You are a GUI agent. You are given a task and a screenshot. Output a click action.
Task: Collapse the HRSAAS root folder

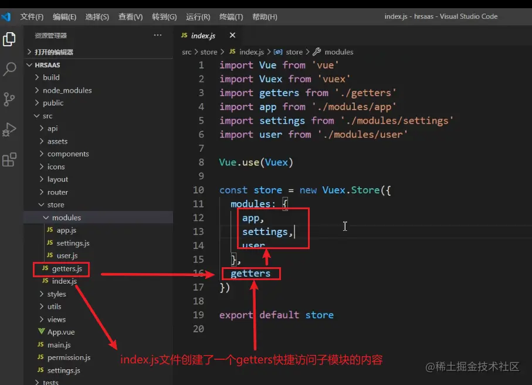tap(99, 64)
